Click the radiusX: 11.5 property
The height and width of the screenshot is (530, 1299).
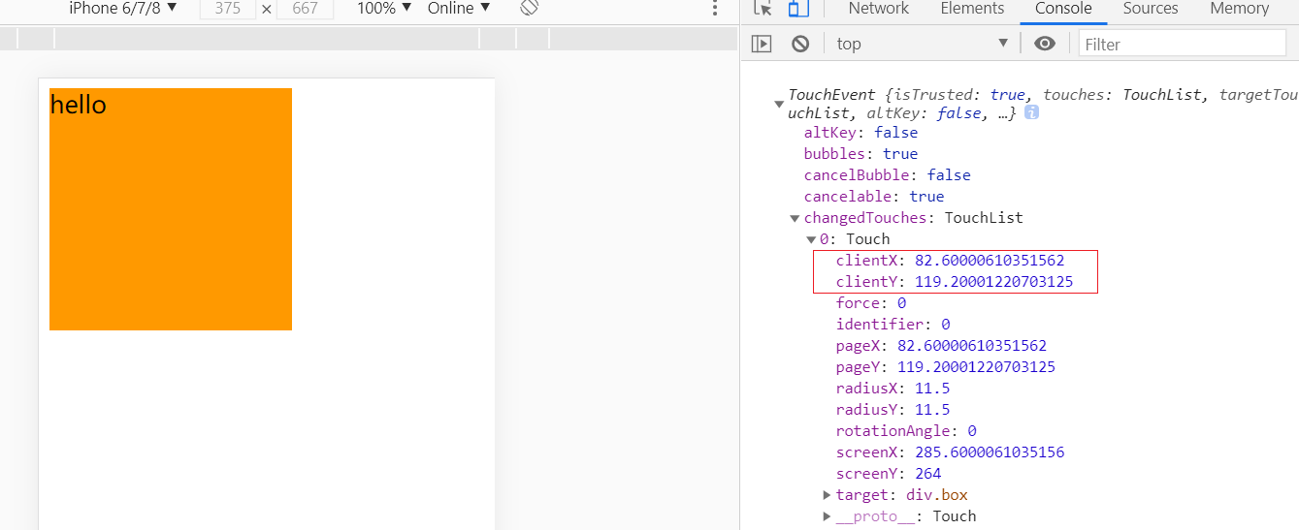coord(893,389)
